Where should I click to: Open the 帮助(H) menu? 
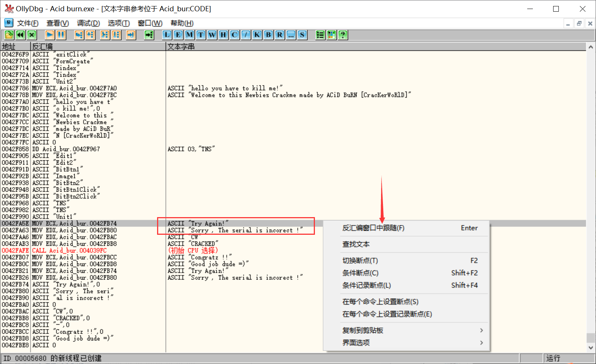(x=182, y=23)
